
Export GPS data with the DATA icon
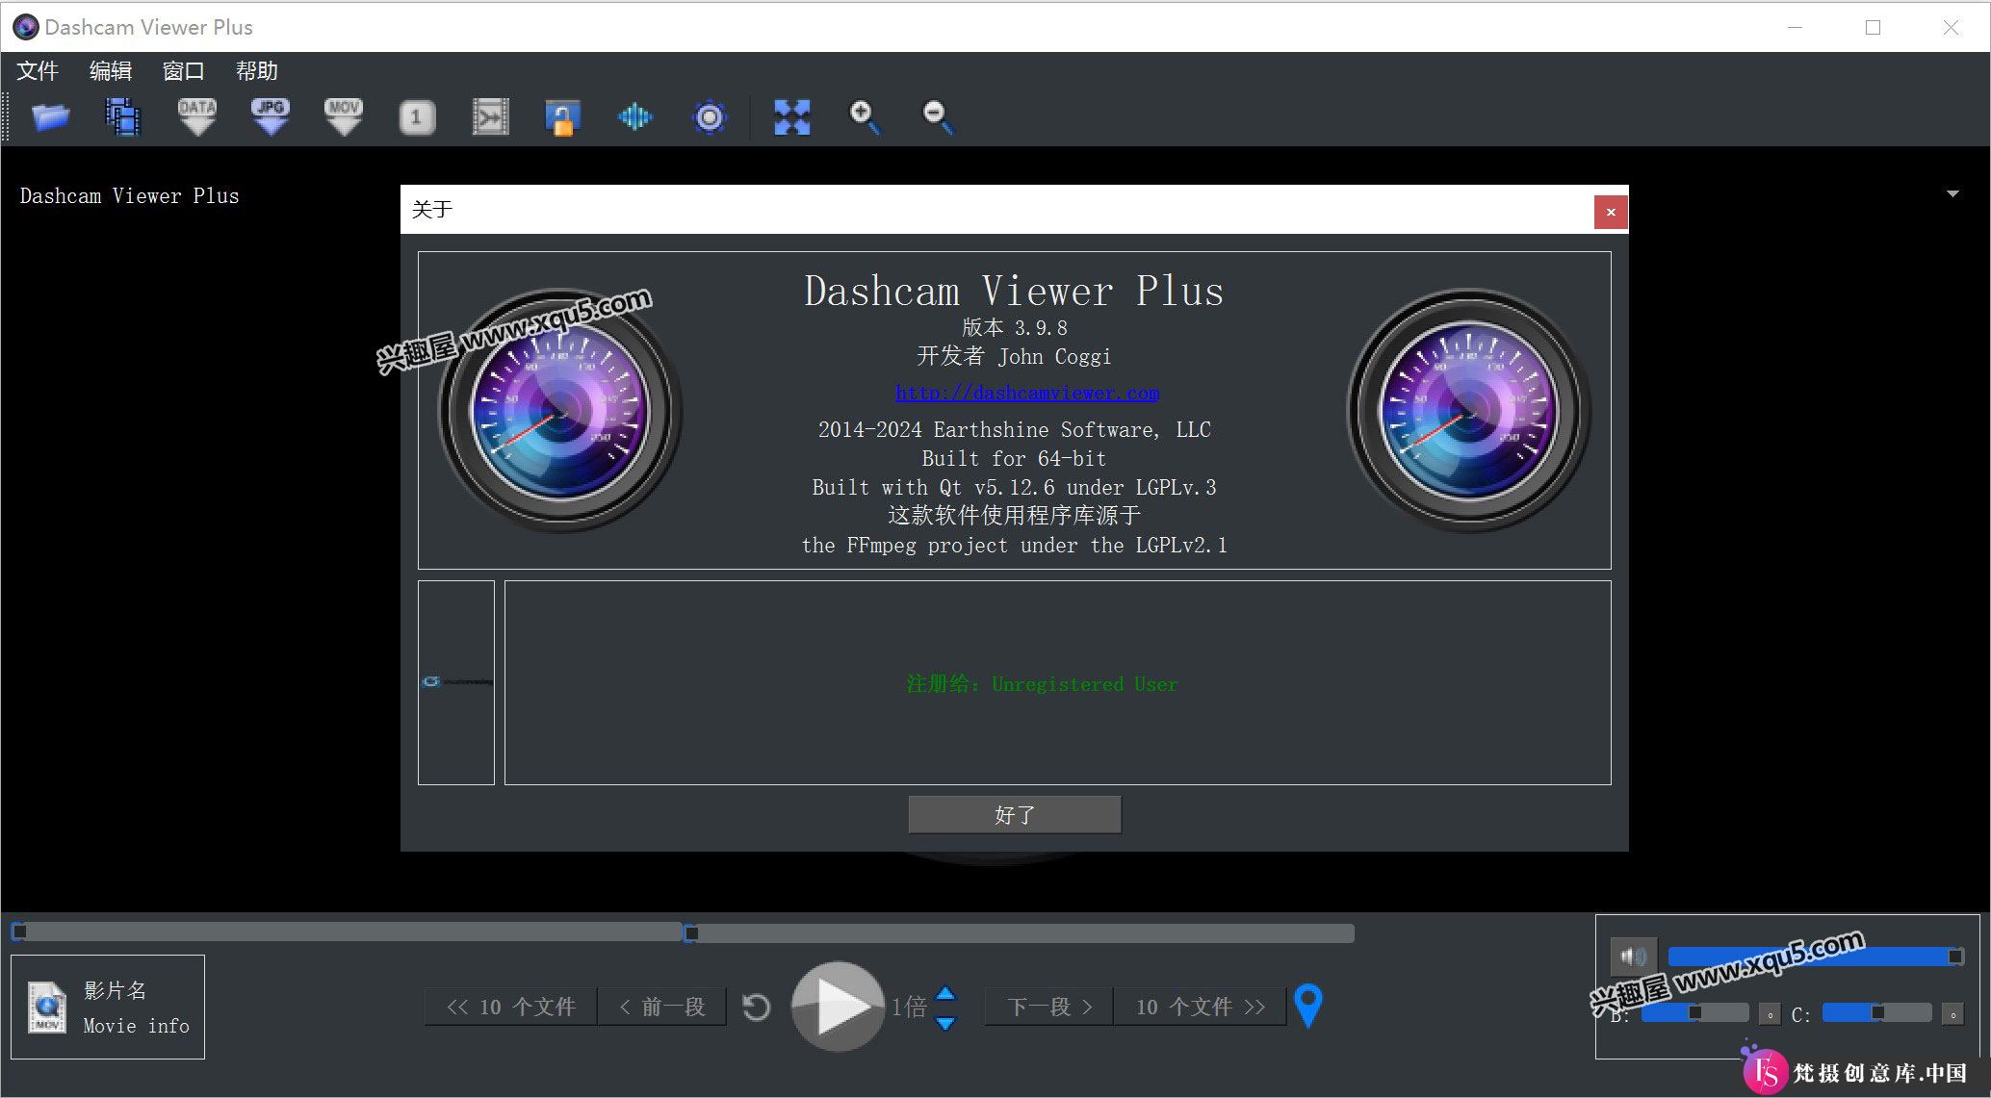point(197,117)
